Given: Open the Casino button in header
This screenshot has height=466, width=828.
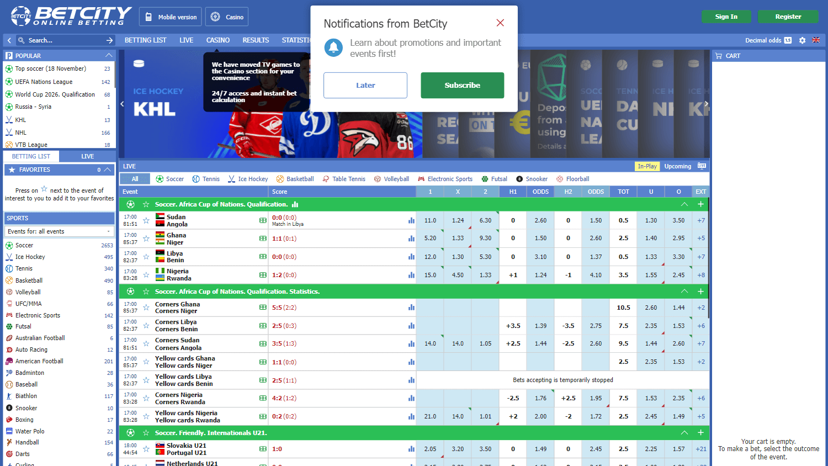Looking at the screenshot, I should (227, 17).
